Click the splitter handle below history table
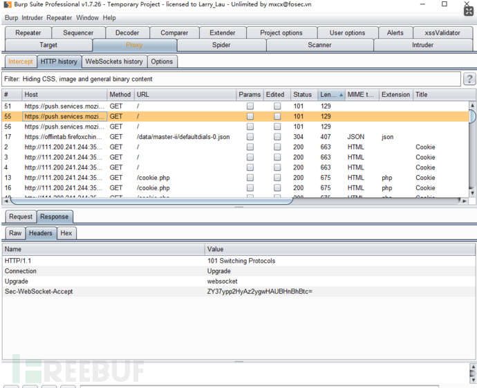The width and height of the screenshot is (477, 388). pyautogui.click(x=238, y=207)
